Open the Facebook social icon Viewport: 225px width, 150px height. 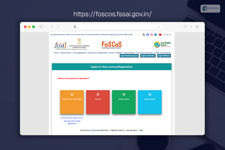pyautogui.click(x=148, y=35)
